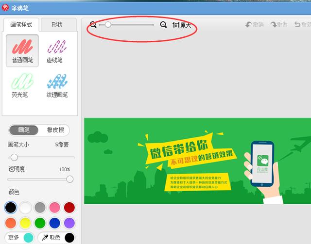Select the 普通画笔 brush style
311x244 pixels.
coord(22,51)
